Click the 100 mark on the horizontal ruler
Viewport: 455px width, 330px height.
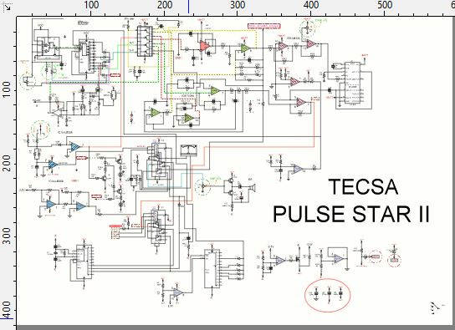point(91,5)
